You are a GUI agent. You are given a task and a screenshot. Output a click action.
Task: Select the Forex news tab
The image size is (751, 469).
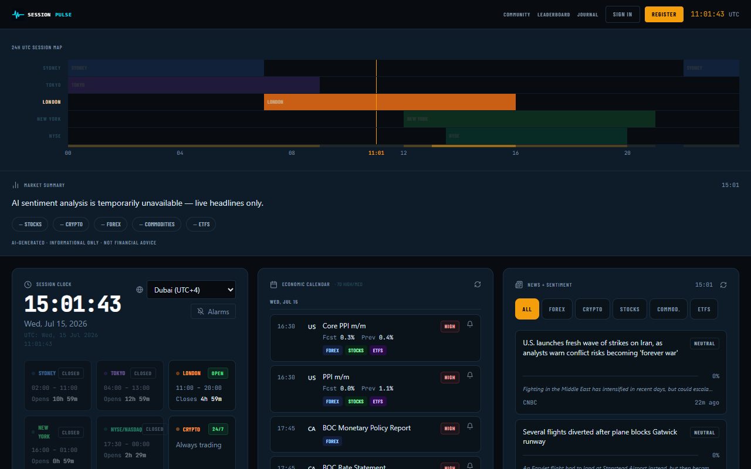coord(557,309)
